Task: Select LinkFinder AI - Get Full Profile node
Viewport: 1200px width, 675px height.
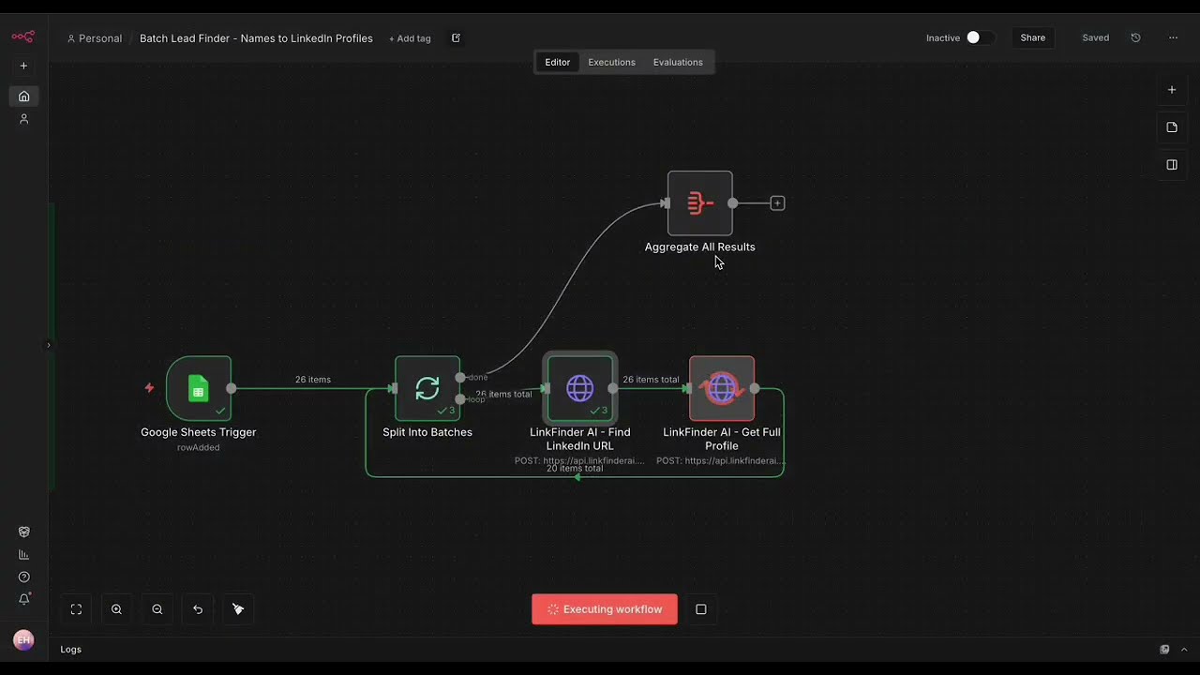Action: point(722,388)
